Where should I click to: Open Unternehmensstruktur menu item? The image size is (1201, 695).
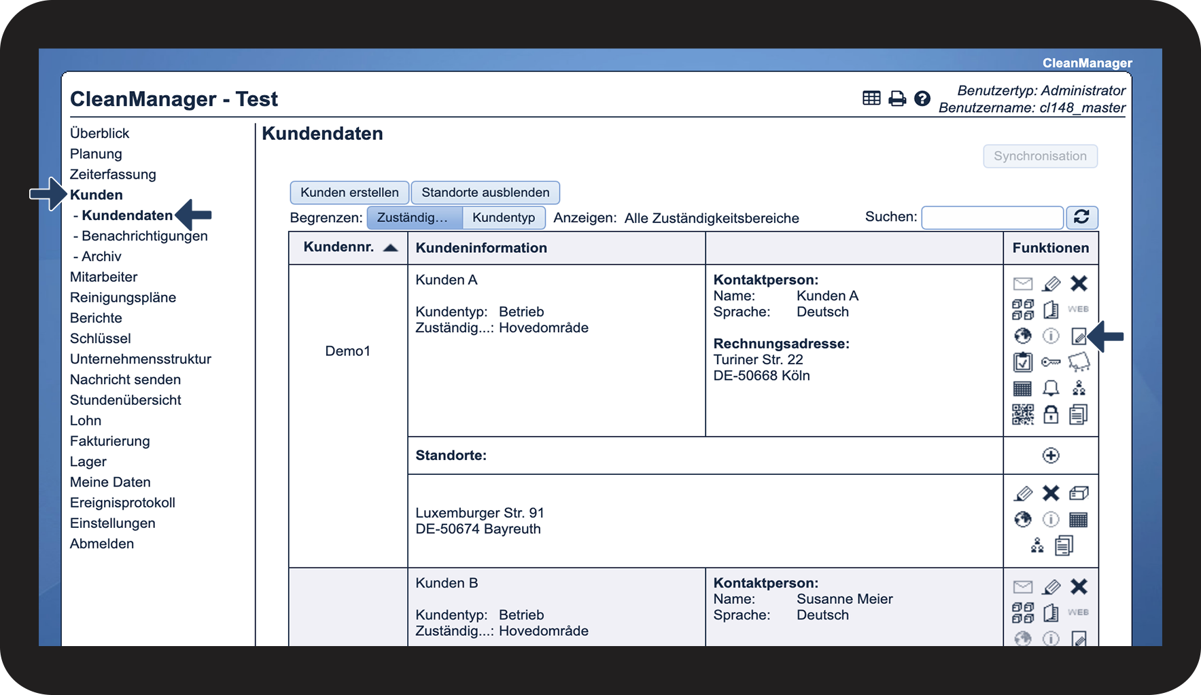[x=141, y=359]
